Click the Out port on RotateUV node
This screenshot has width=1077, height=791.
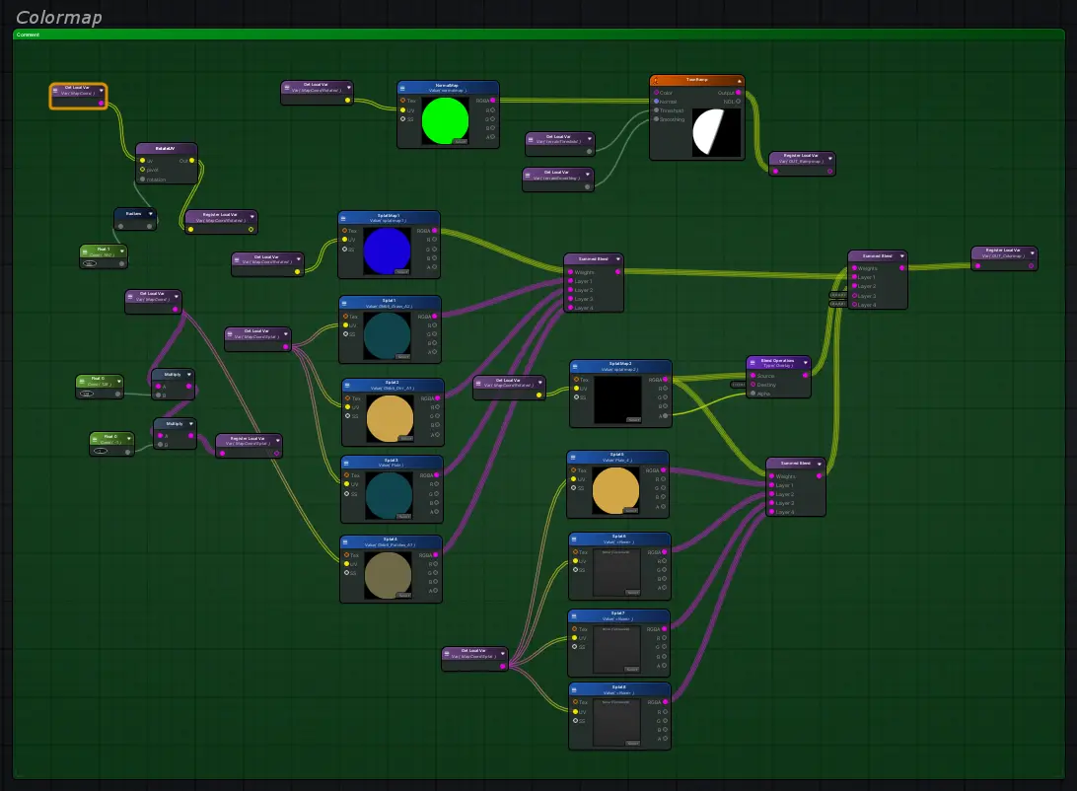(191, 160)
